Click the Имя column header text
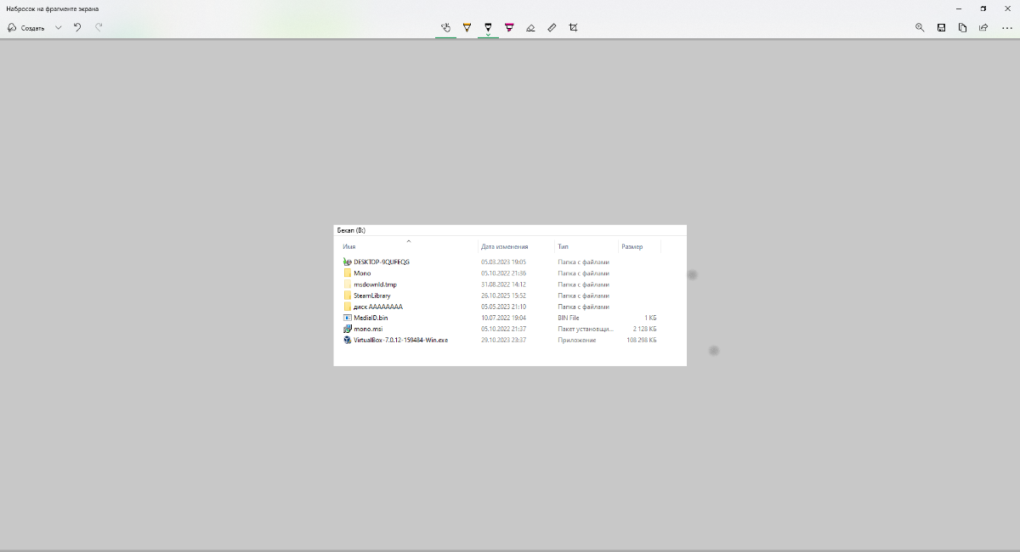 click(348, 246)
